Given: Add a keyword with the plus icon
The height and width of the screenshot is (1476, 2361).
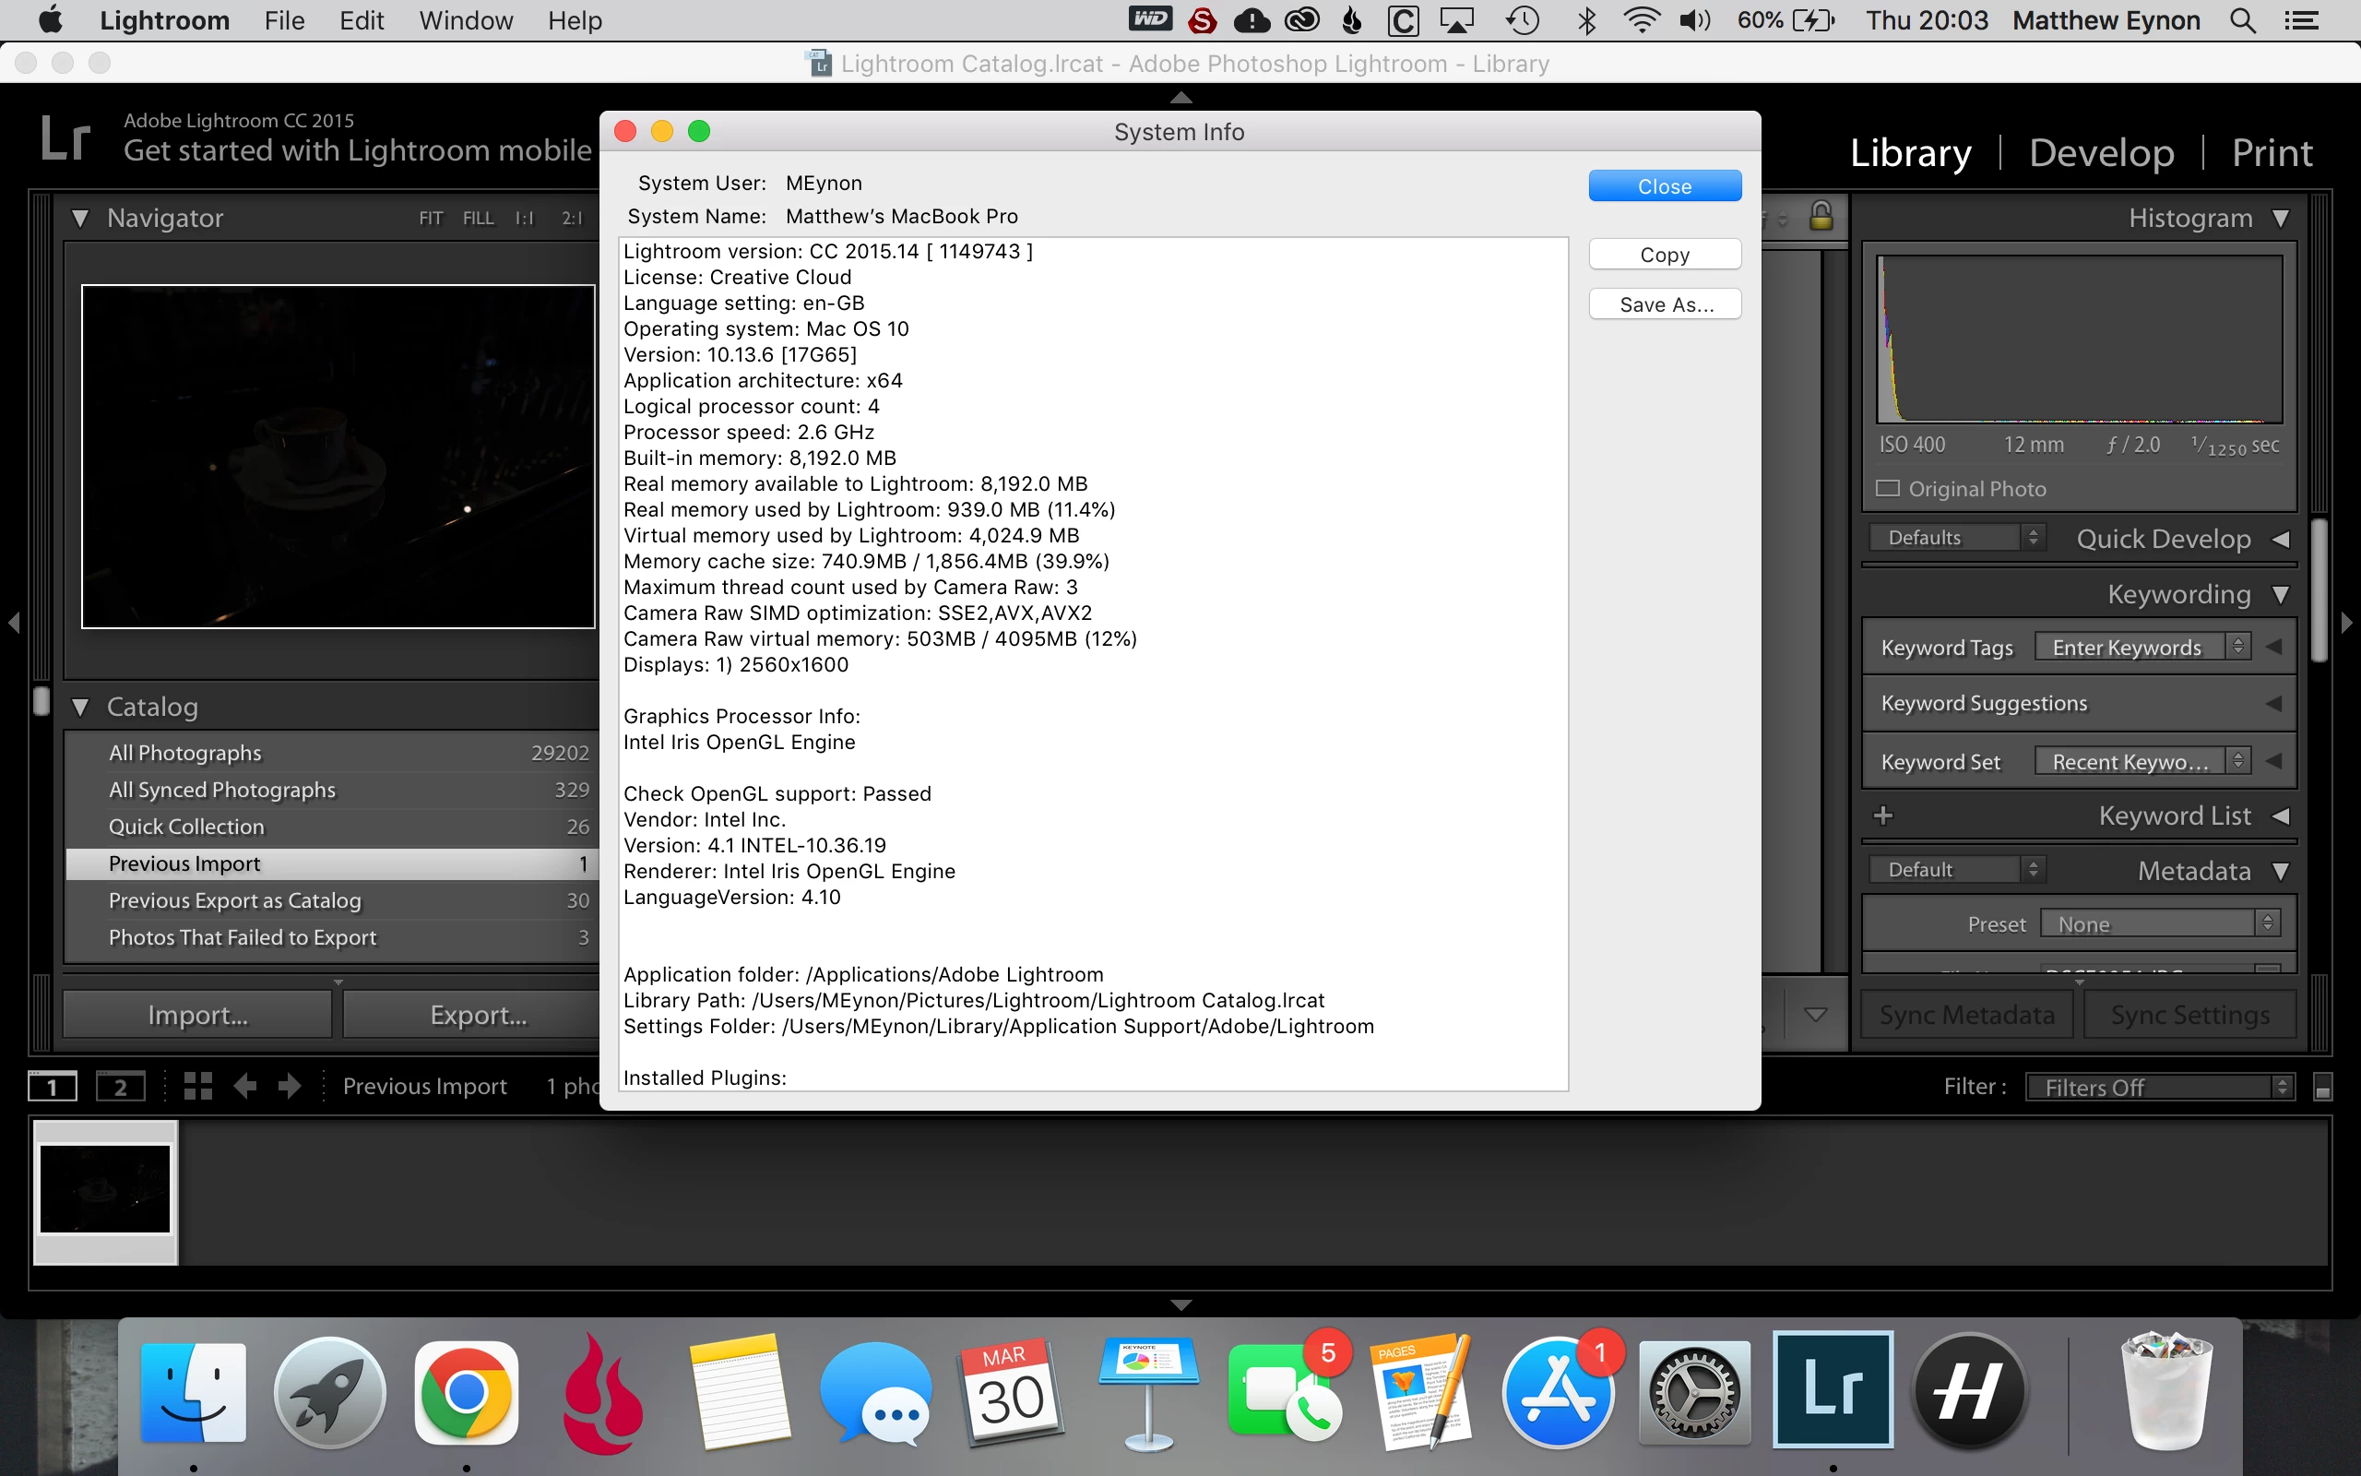Looking at the screenshot, I should (1883, 815).
